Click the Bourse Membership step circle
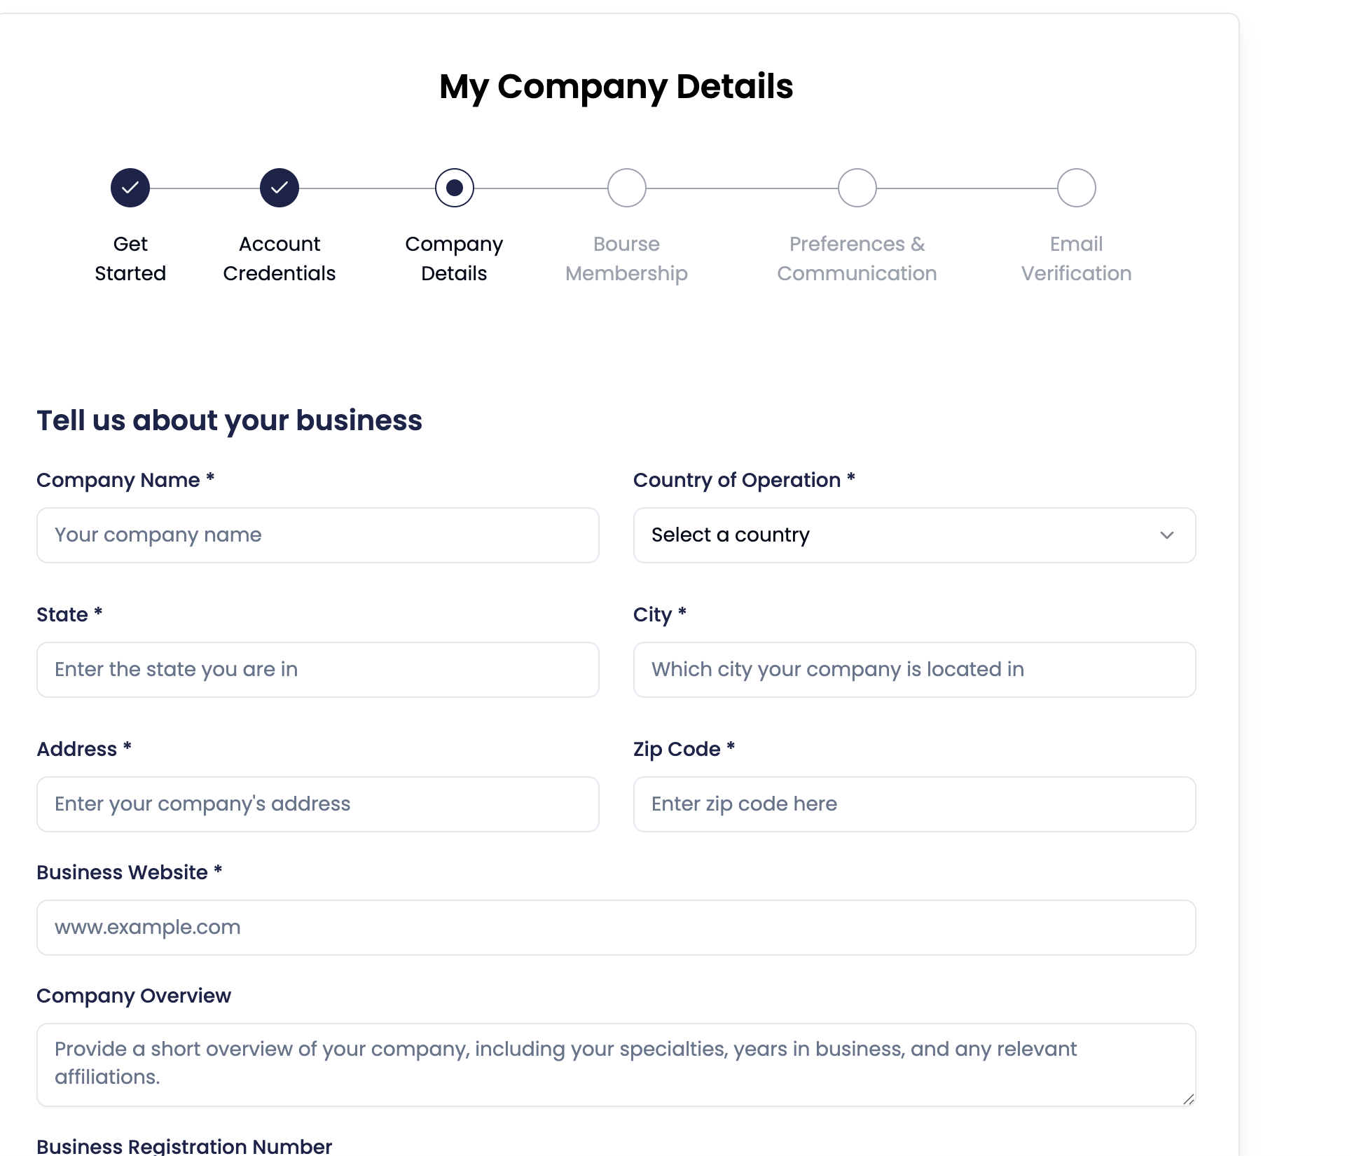This screenshot has width=1352, height=1156. click(x=627, y=188)
